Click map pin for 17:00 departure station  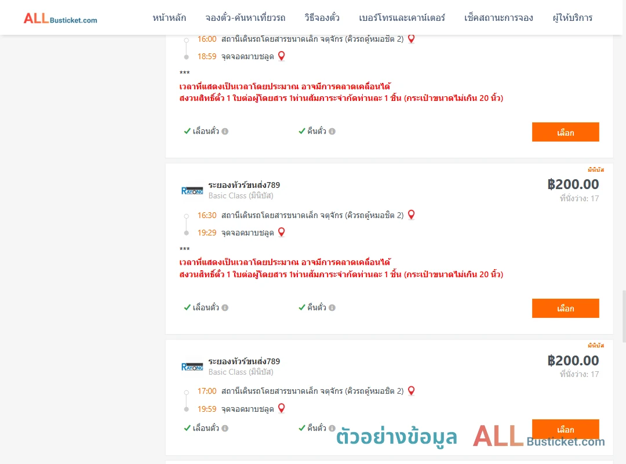click(x=411, y=390)
